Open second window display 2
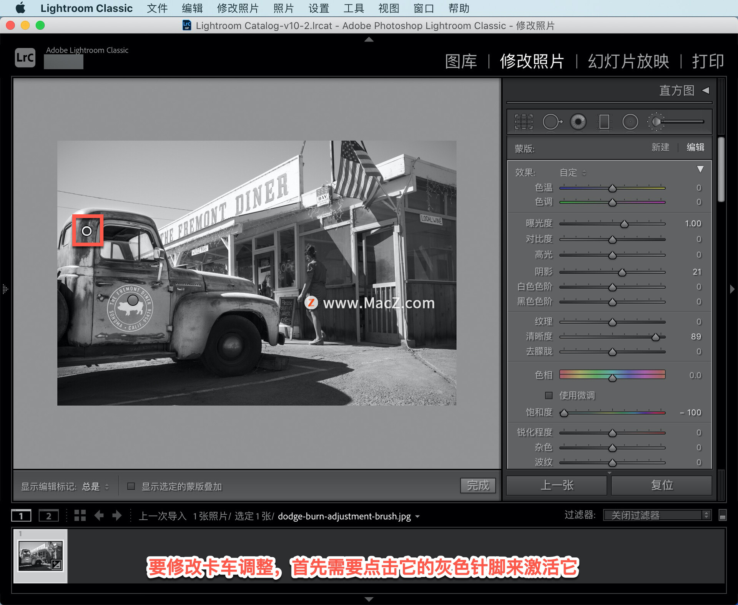738x605 pixels. pyautogui.click(x=48, y=515)
